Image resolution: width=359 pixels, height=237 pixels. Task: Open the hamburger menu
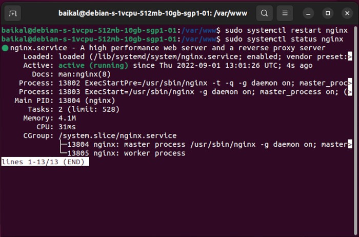pyautogui.click(x=285, y=13)
